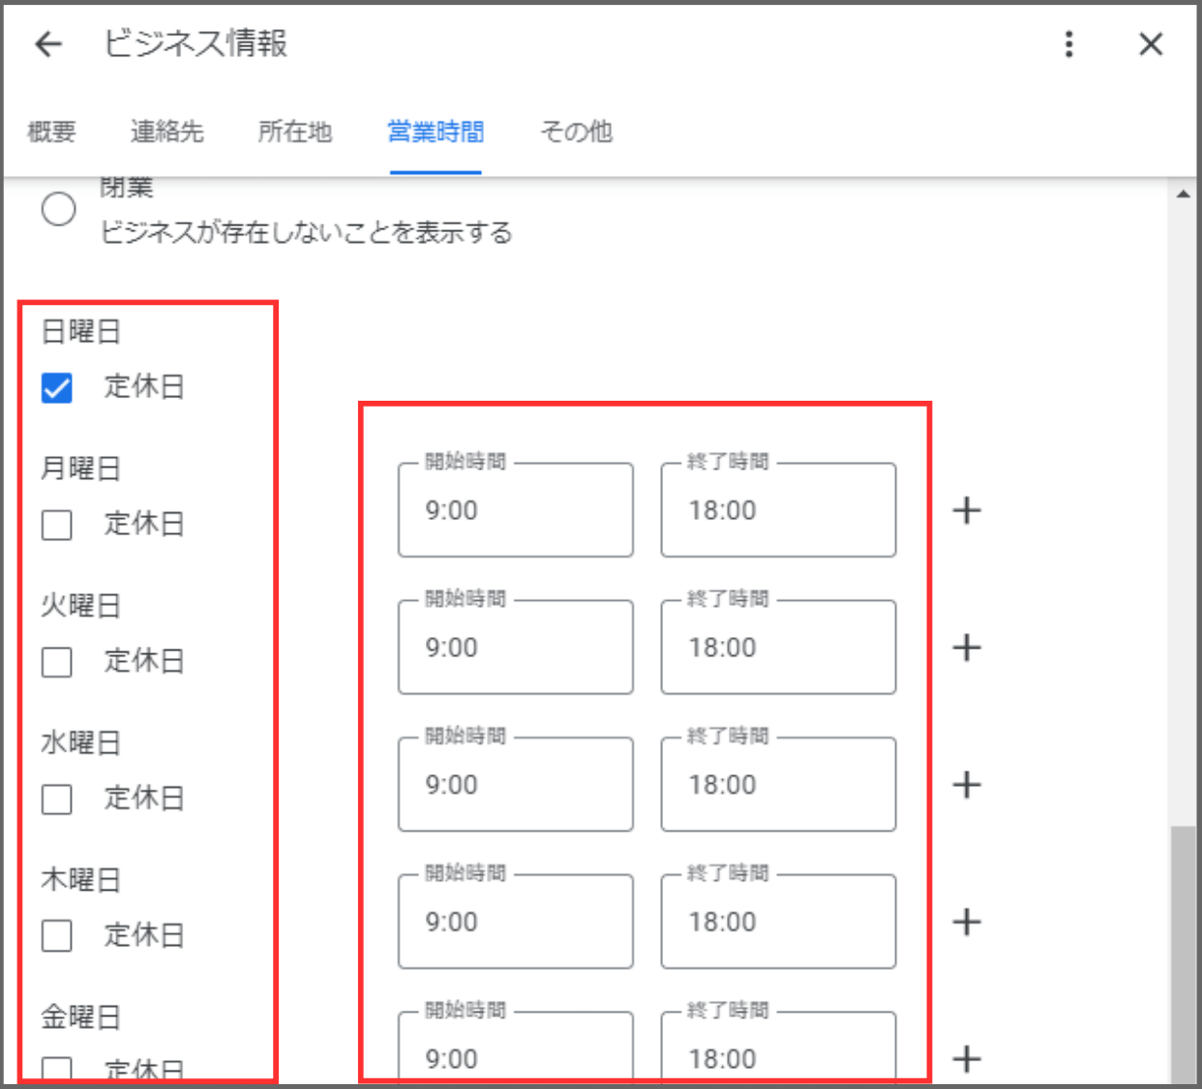The image size is (1202, 1089).
Task: Click the 日曜日 day label
Action: point(81,332)
